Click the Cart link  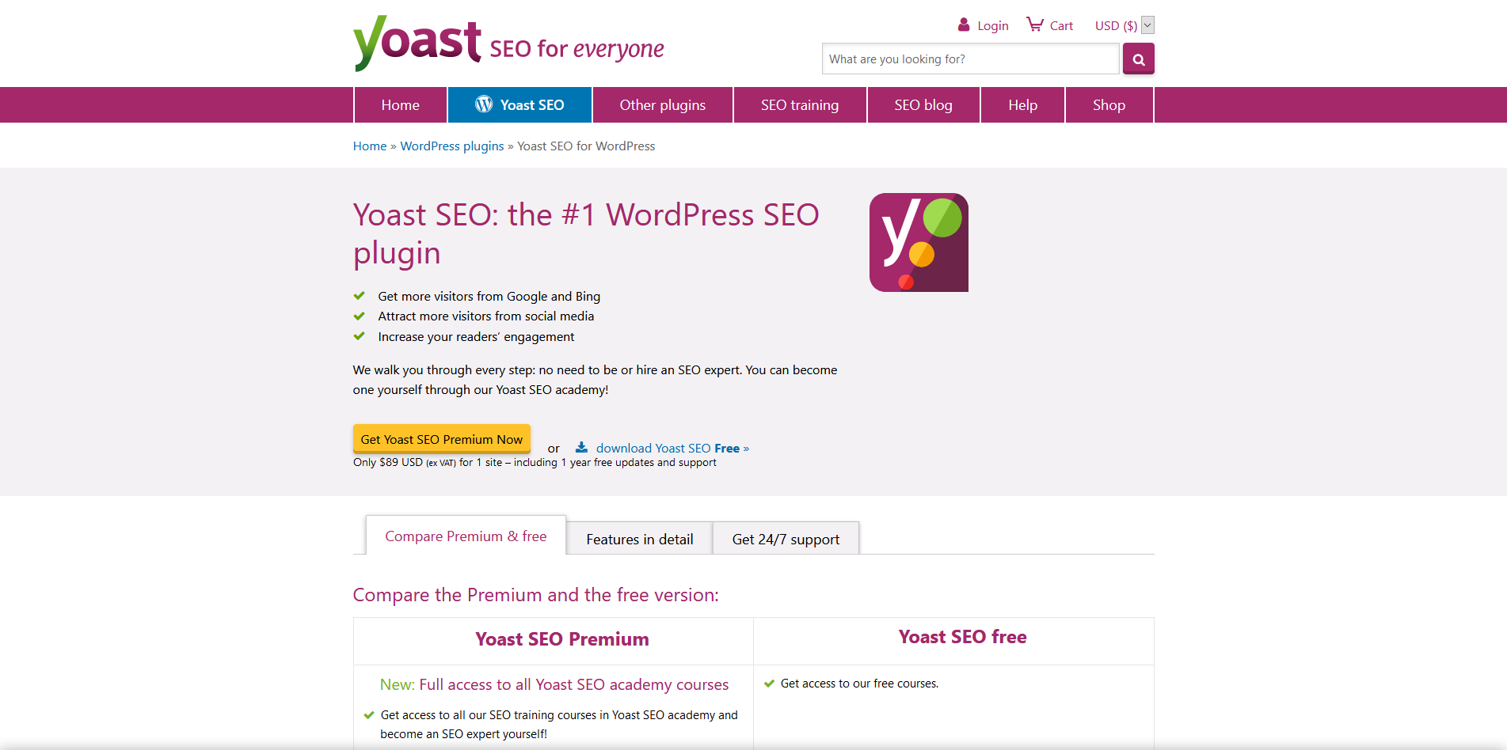click(x=1061, y=26)
